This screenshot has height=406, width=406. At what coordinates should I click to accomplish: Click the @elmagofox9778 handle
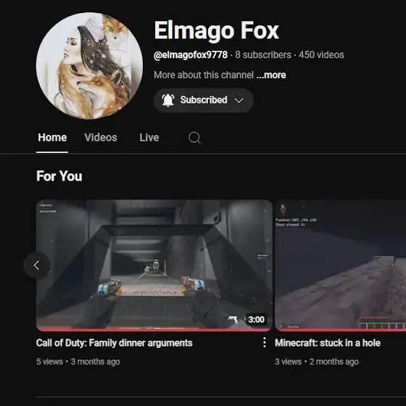(191, 55)
